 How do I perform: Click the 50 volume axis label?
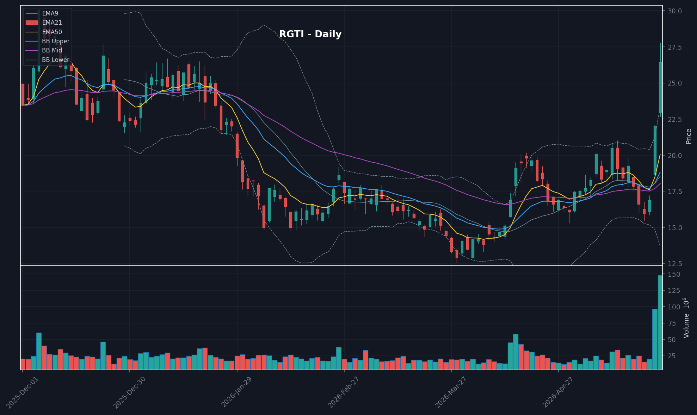tap(671, 340)
